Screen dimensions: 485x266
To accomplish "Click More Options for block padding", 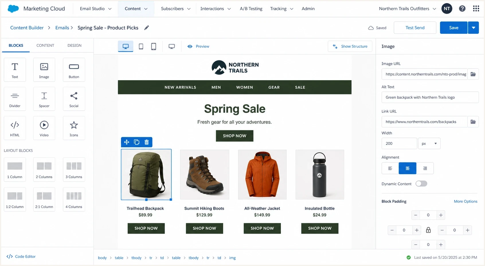I will coord(466,201).
